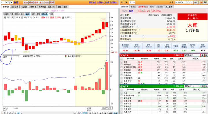This screenshot has width=208, height=114.
Task: Switch to the 重大事件(1) tab
Action: pos(143,7)
